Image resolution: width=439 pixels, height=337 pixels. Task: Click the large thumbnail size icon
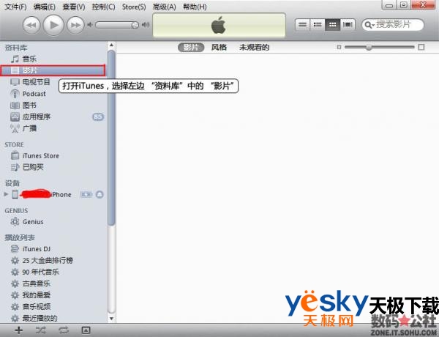tap(421, 47)
